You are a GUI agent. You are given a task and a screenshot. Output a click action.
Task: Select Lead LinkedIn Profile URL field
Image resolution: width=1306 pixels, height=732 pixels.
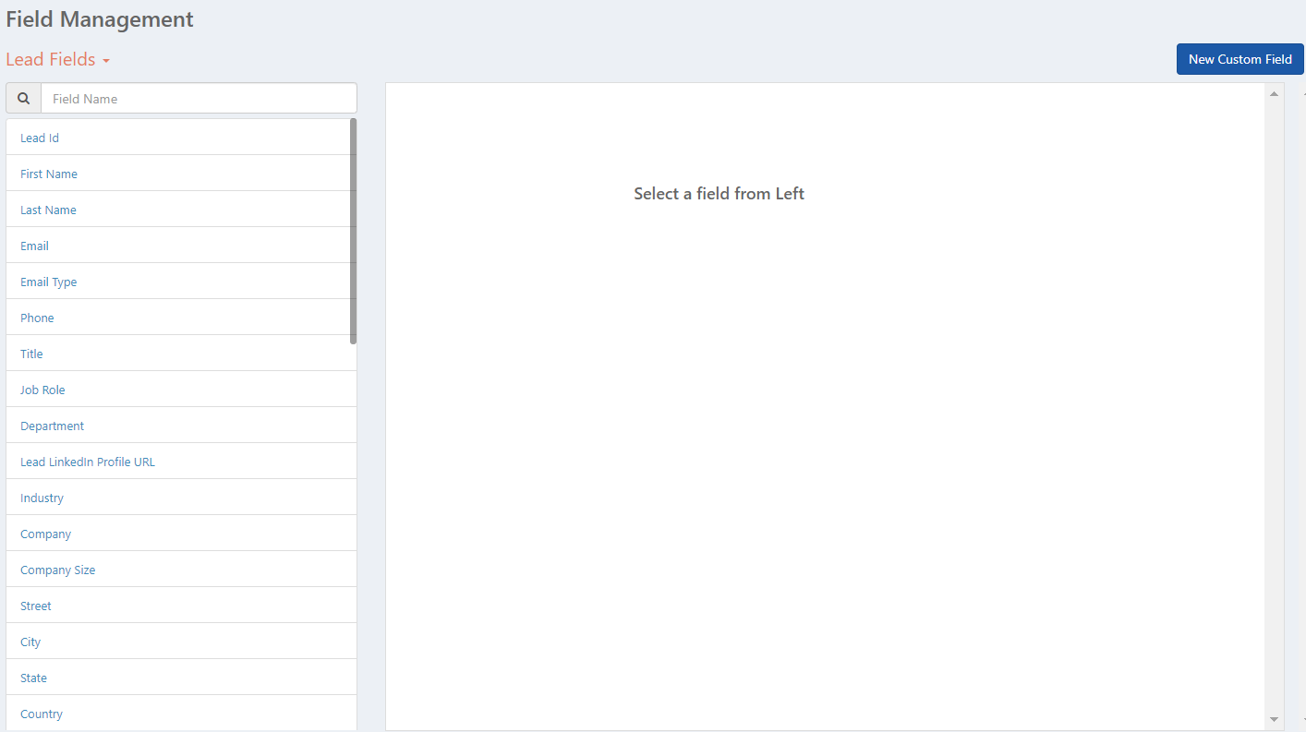pyautogui.click(x=181, y=462)
